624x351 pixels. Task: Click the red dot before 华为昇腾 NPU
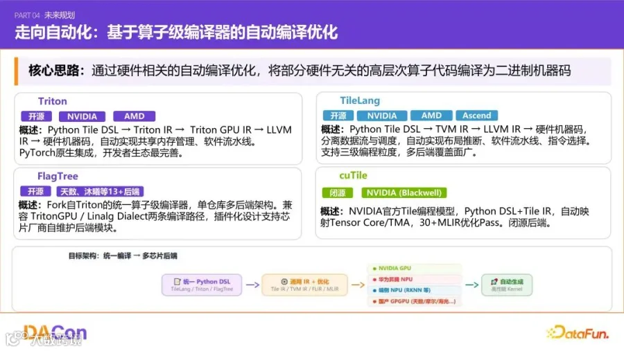(374, 280)
